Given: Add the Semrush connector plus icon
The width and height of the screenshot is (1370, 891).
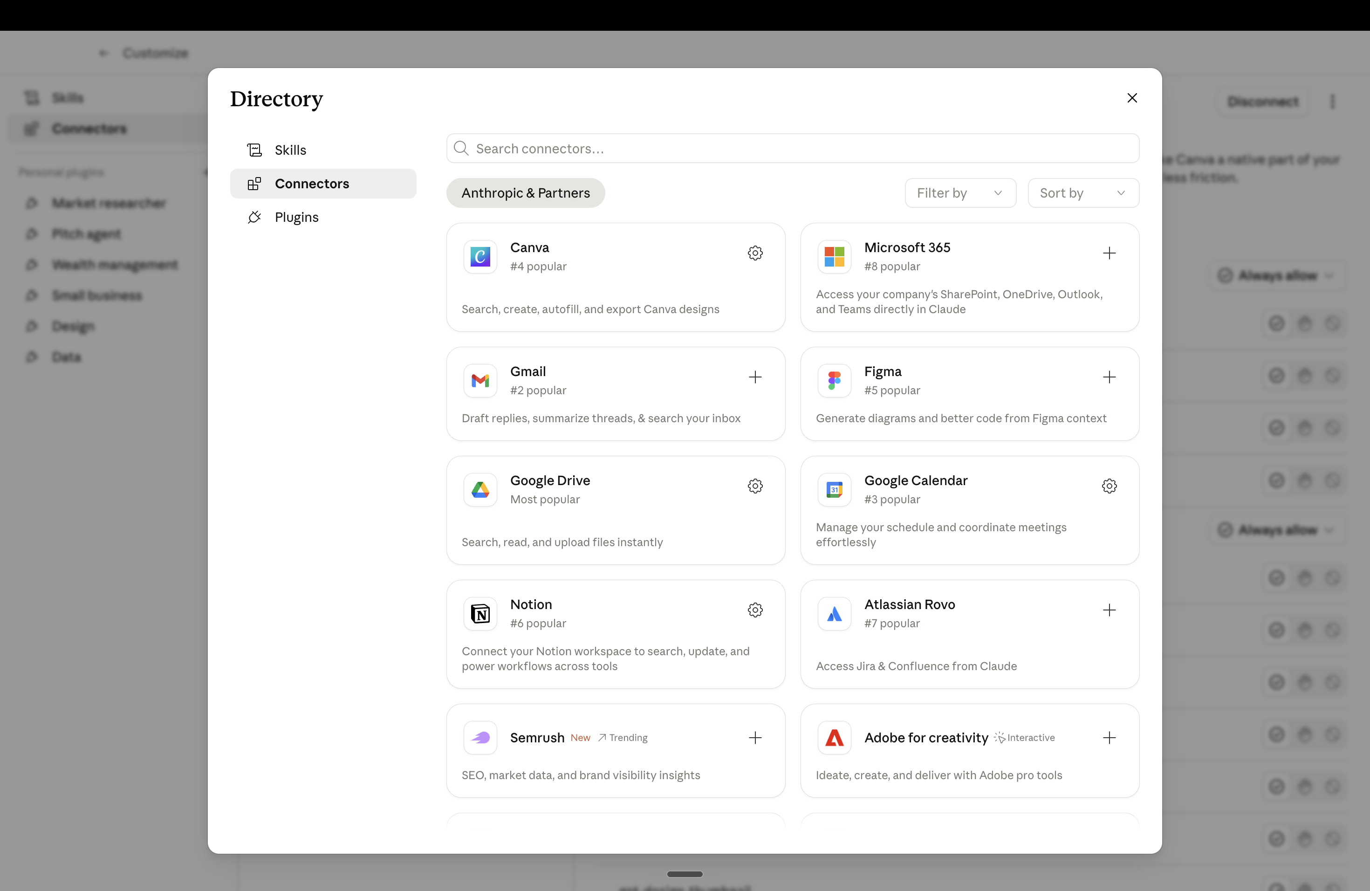Looking at the screenshot, I should [754, 738].
